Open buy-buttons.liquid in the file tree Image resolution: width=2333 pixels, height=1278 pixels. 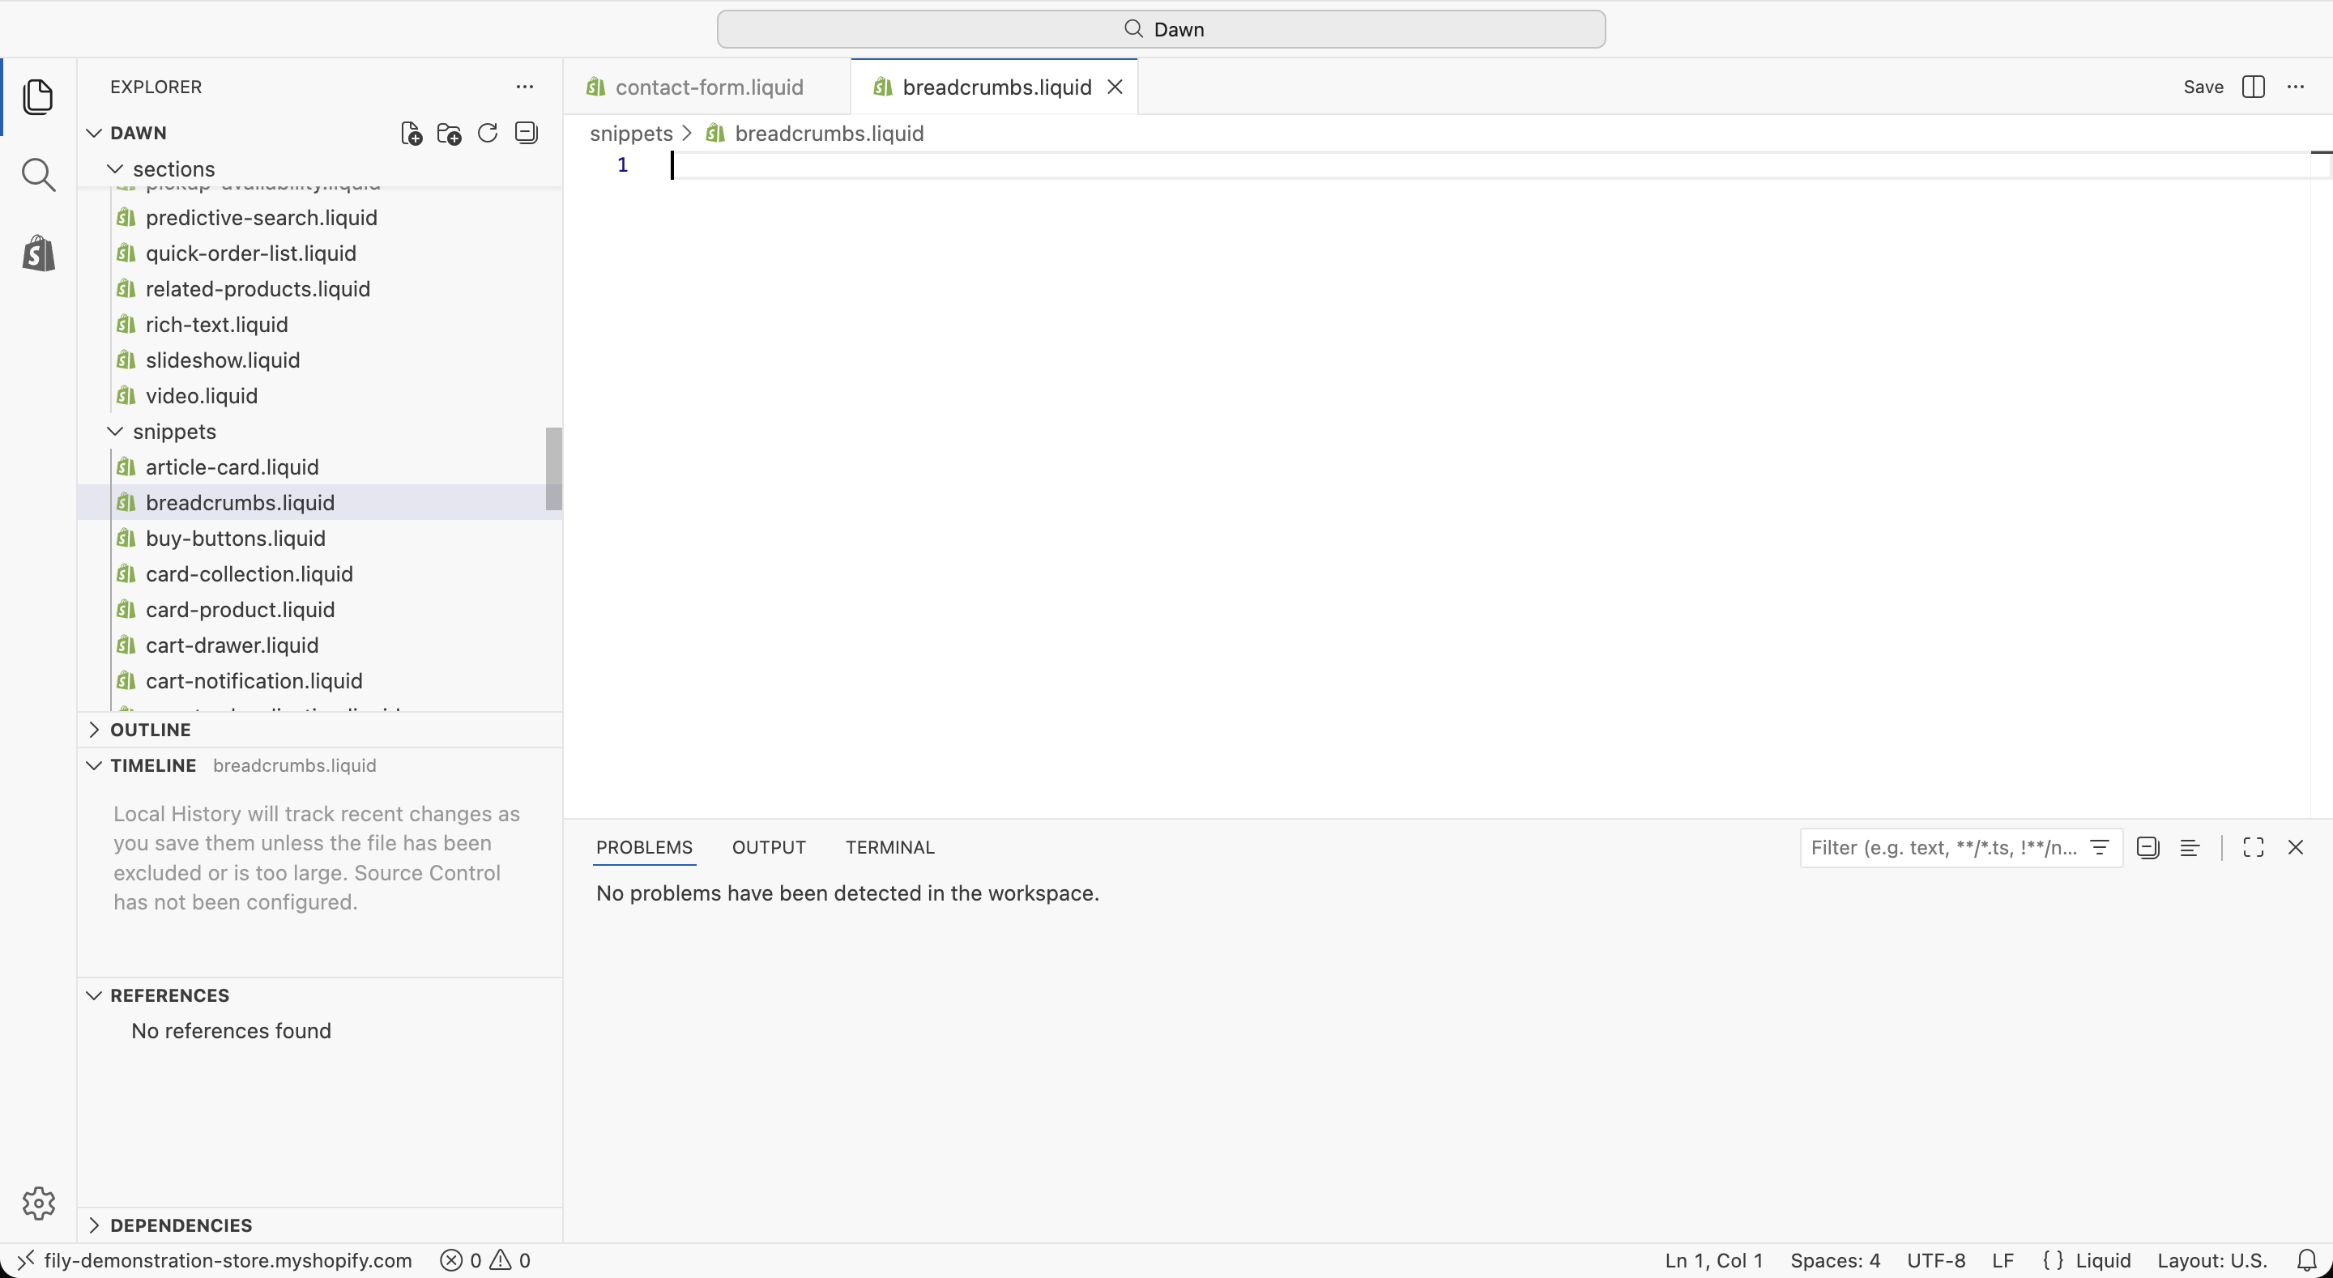[x=236, y=538]
